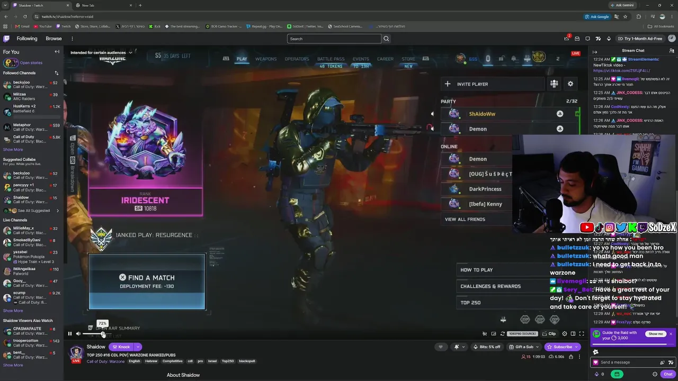Open the Chrome extensions puzzle icon
This screenshot has height=381, width=678.
[x=639, y=16]
